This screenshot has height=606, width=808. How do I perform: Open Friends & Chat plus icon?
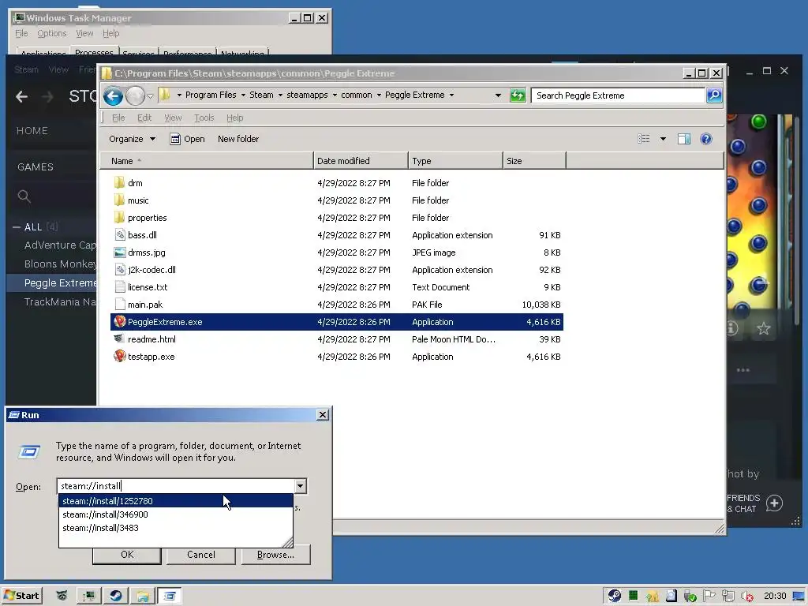[774, 503]
